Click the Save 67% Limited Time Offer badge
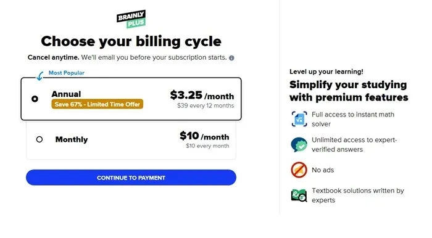The width and height of the screenshot is (432, 238). [x=98, y=104]
